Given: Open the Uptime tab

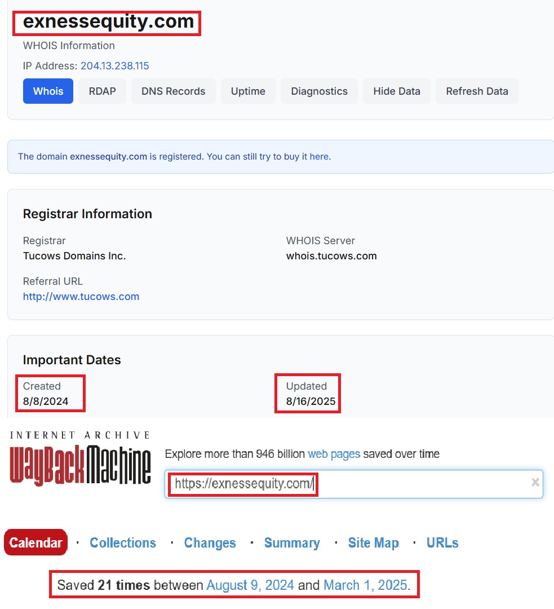Looking at the screenshot, I should (248, 91).
